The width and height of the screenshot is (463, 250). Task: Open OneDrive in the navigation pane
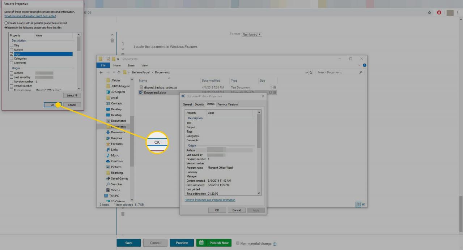tap(114, 161)
